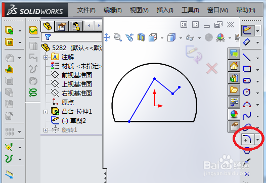Select 上视基准面 in feature tree
This screenshot has height=183, width=266.
coord(71,84)
